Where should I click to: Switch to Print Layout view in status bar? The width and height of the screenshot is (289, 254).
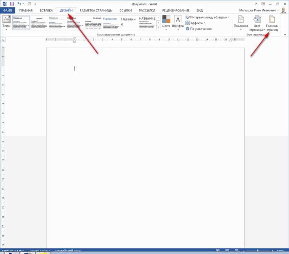coord(227,251)
